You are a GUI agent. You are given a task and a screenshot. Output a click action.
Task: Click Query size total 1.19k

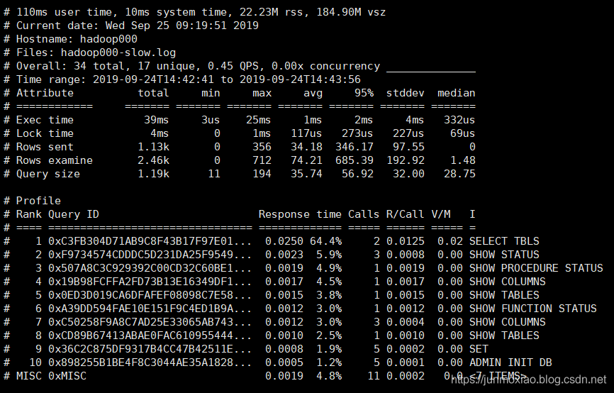[153, 174]
